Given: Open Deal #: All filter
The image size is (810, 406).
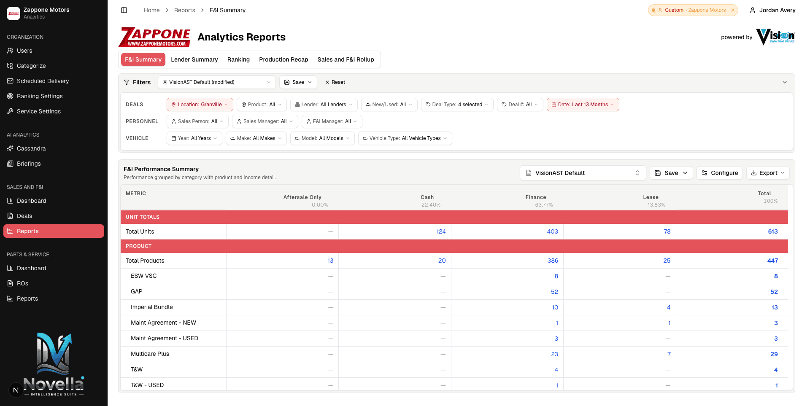Looking at the screenshot, I should (520, 105).
